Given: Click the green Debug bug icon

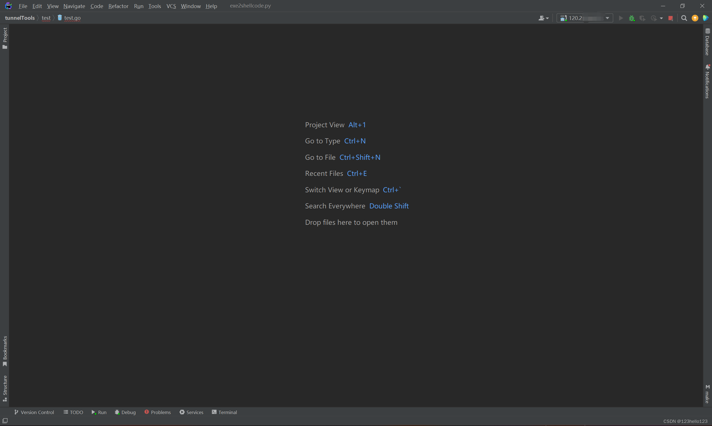Looking at the screenshot, I should (x=632, y=18).
